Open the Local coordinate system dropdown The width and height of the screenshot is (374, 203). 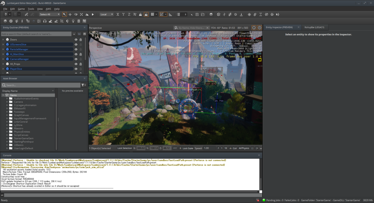pyautogui.click(x=106, y=14)
